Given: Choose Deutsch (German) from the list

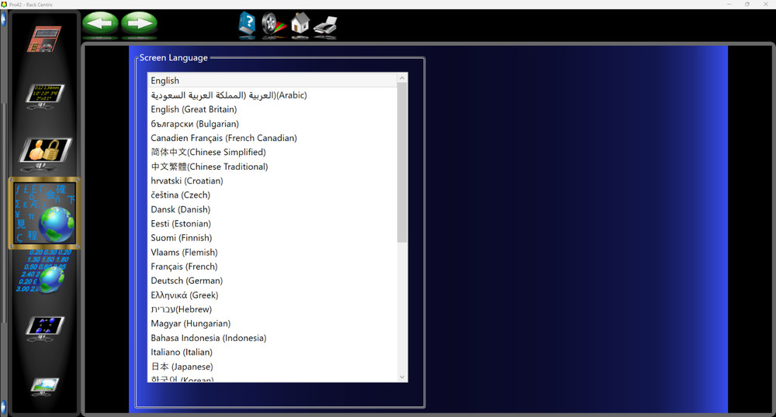Looking at the screenshot, I should pos(186,281).
